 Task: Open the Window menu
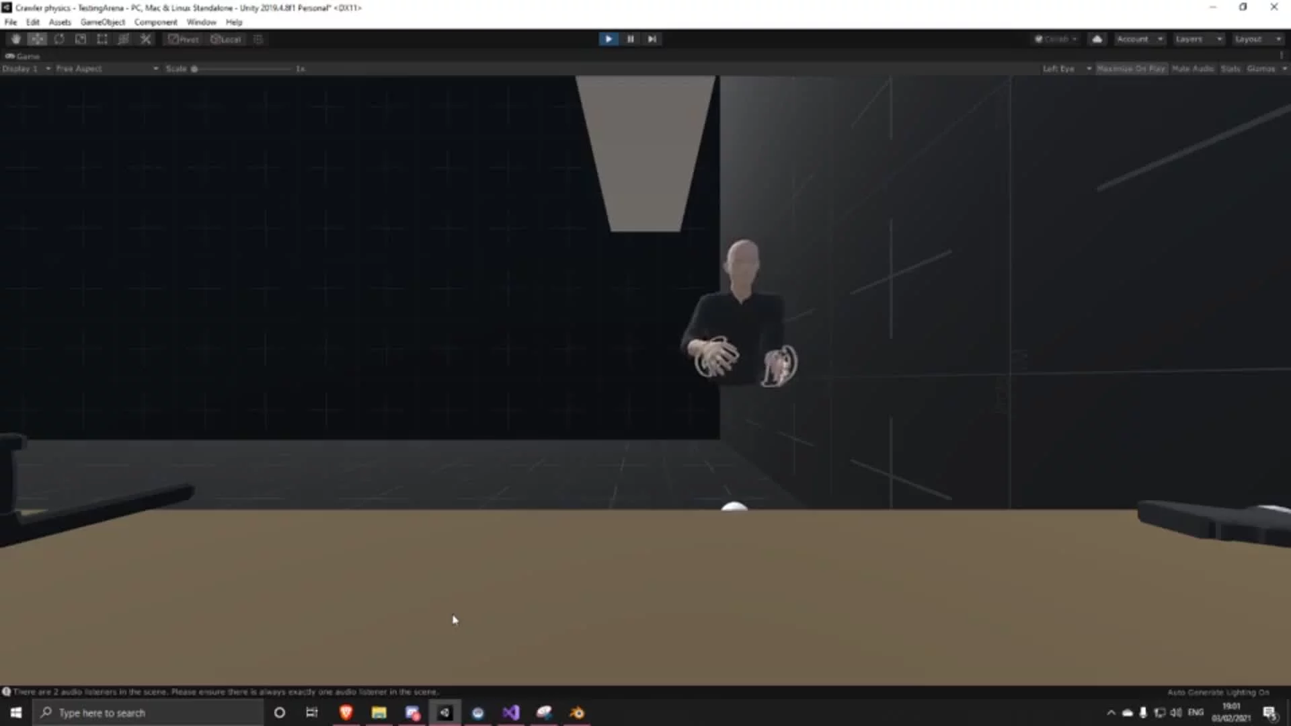(201, 22)
